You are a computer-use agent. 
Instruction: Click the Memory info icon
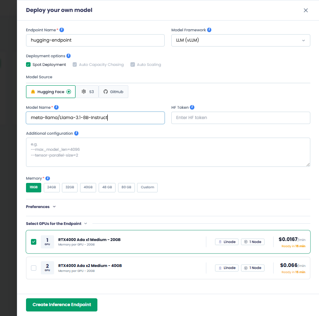48,178
